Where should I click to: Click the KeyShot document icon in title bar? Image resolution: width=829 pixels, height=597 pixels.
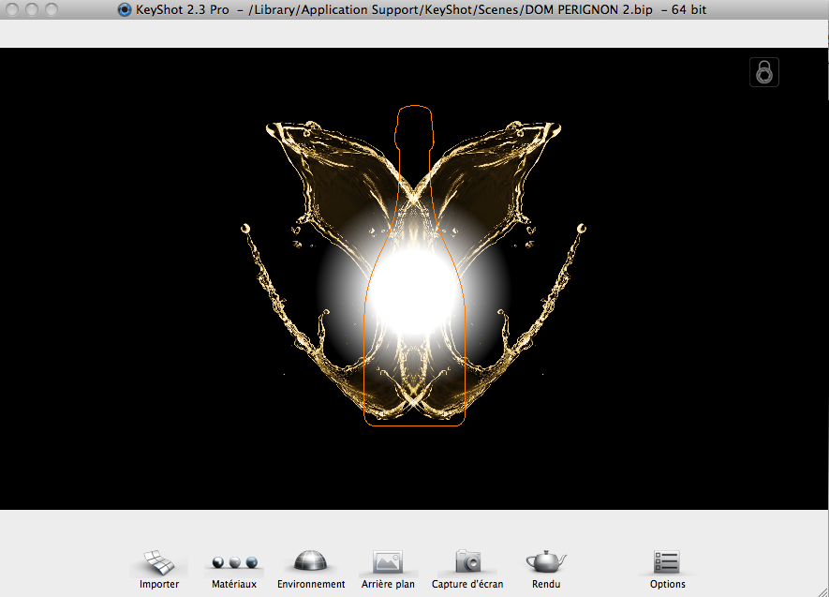click(125, 10)
